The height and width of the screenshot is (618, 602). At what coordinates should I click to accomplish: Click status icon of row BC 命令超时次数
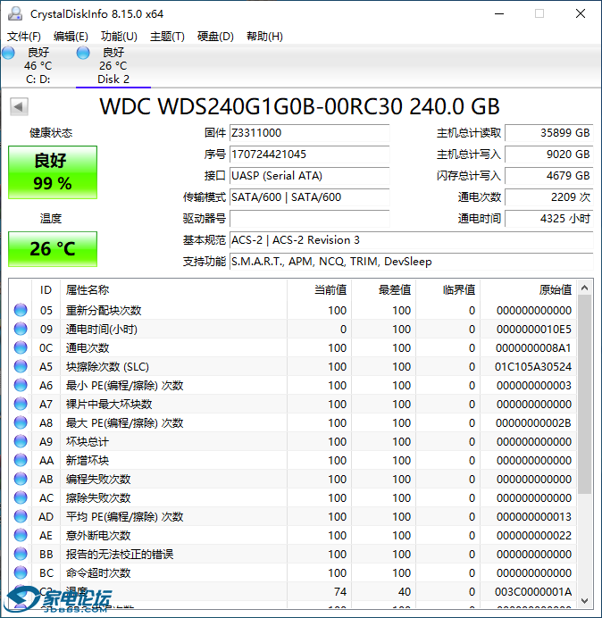pyautogui.click(x=21, y=572)
